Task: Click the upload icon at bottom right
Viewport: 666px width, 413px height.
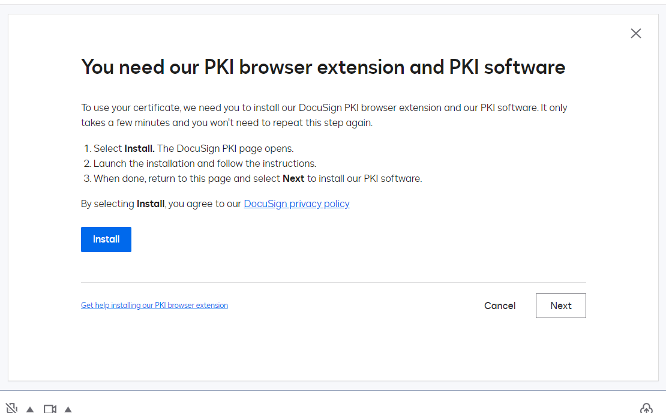Action: [x=646, y=409]
